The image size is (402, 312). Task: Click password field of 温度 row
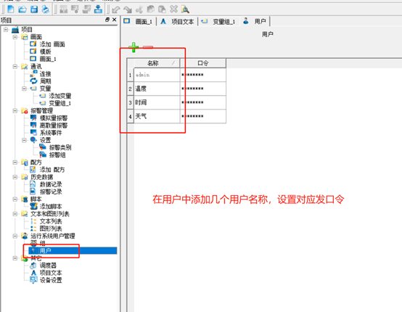[203, 89]
